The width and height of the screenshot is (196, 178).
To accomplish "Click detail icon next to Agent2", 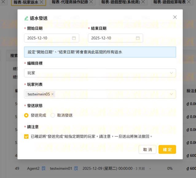I will coord(44,168).
